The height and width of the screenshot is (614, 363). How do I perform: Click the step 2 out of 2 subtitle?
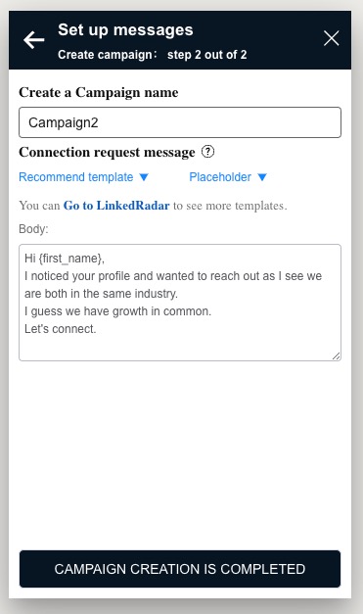206,55
